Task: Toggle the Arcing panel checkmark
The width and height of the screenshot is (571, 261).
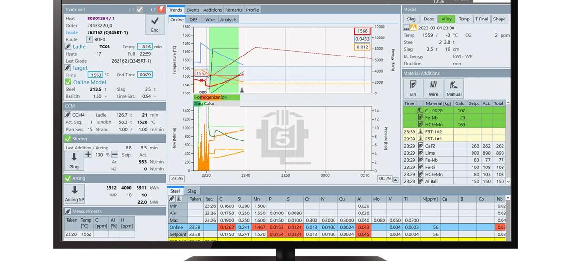Action: click(68, 178)
